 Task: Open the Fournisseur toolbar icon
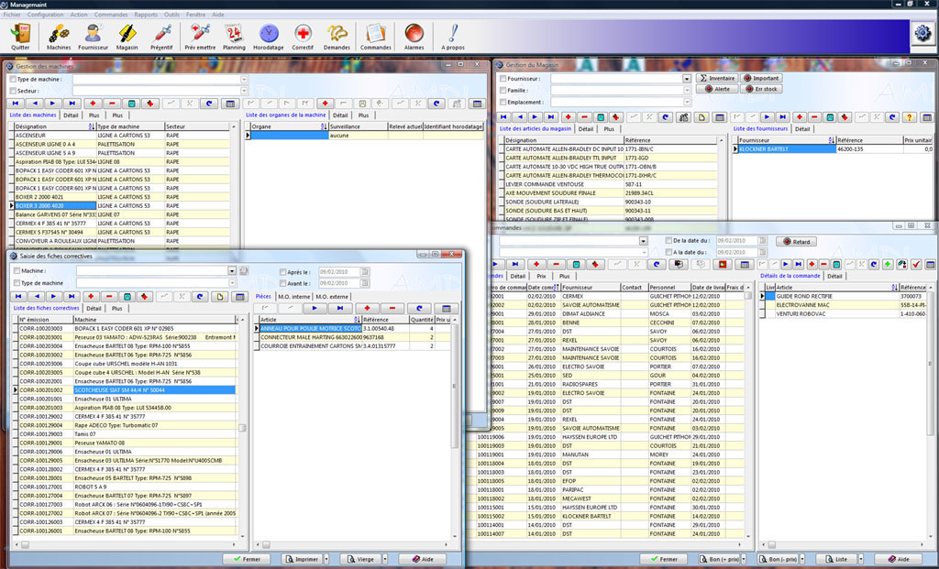tap(94, 35)
